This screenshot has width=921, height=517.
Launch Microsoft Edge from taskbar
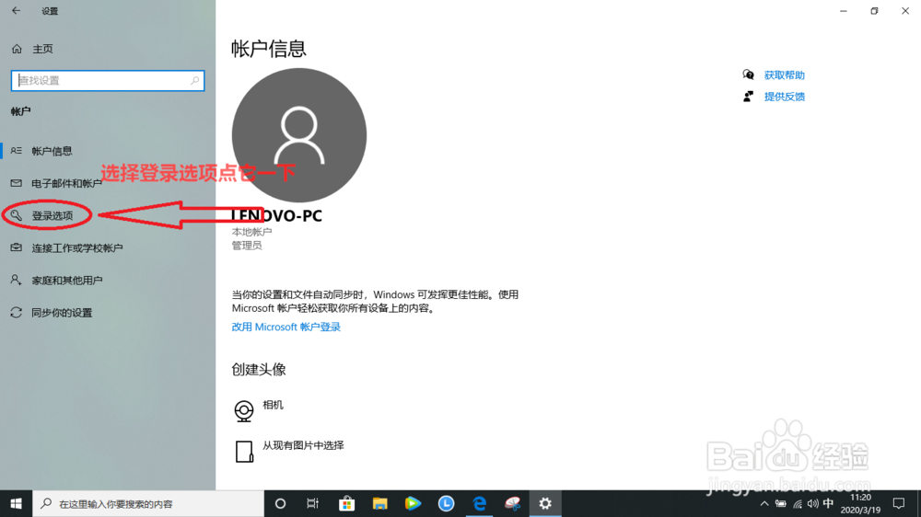pos(479,503)
